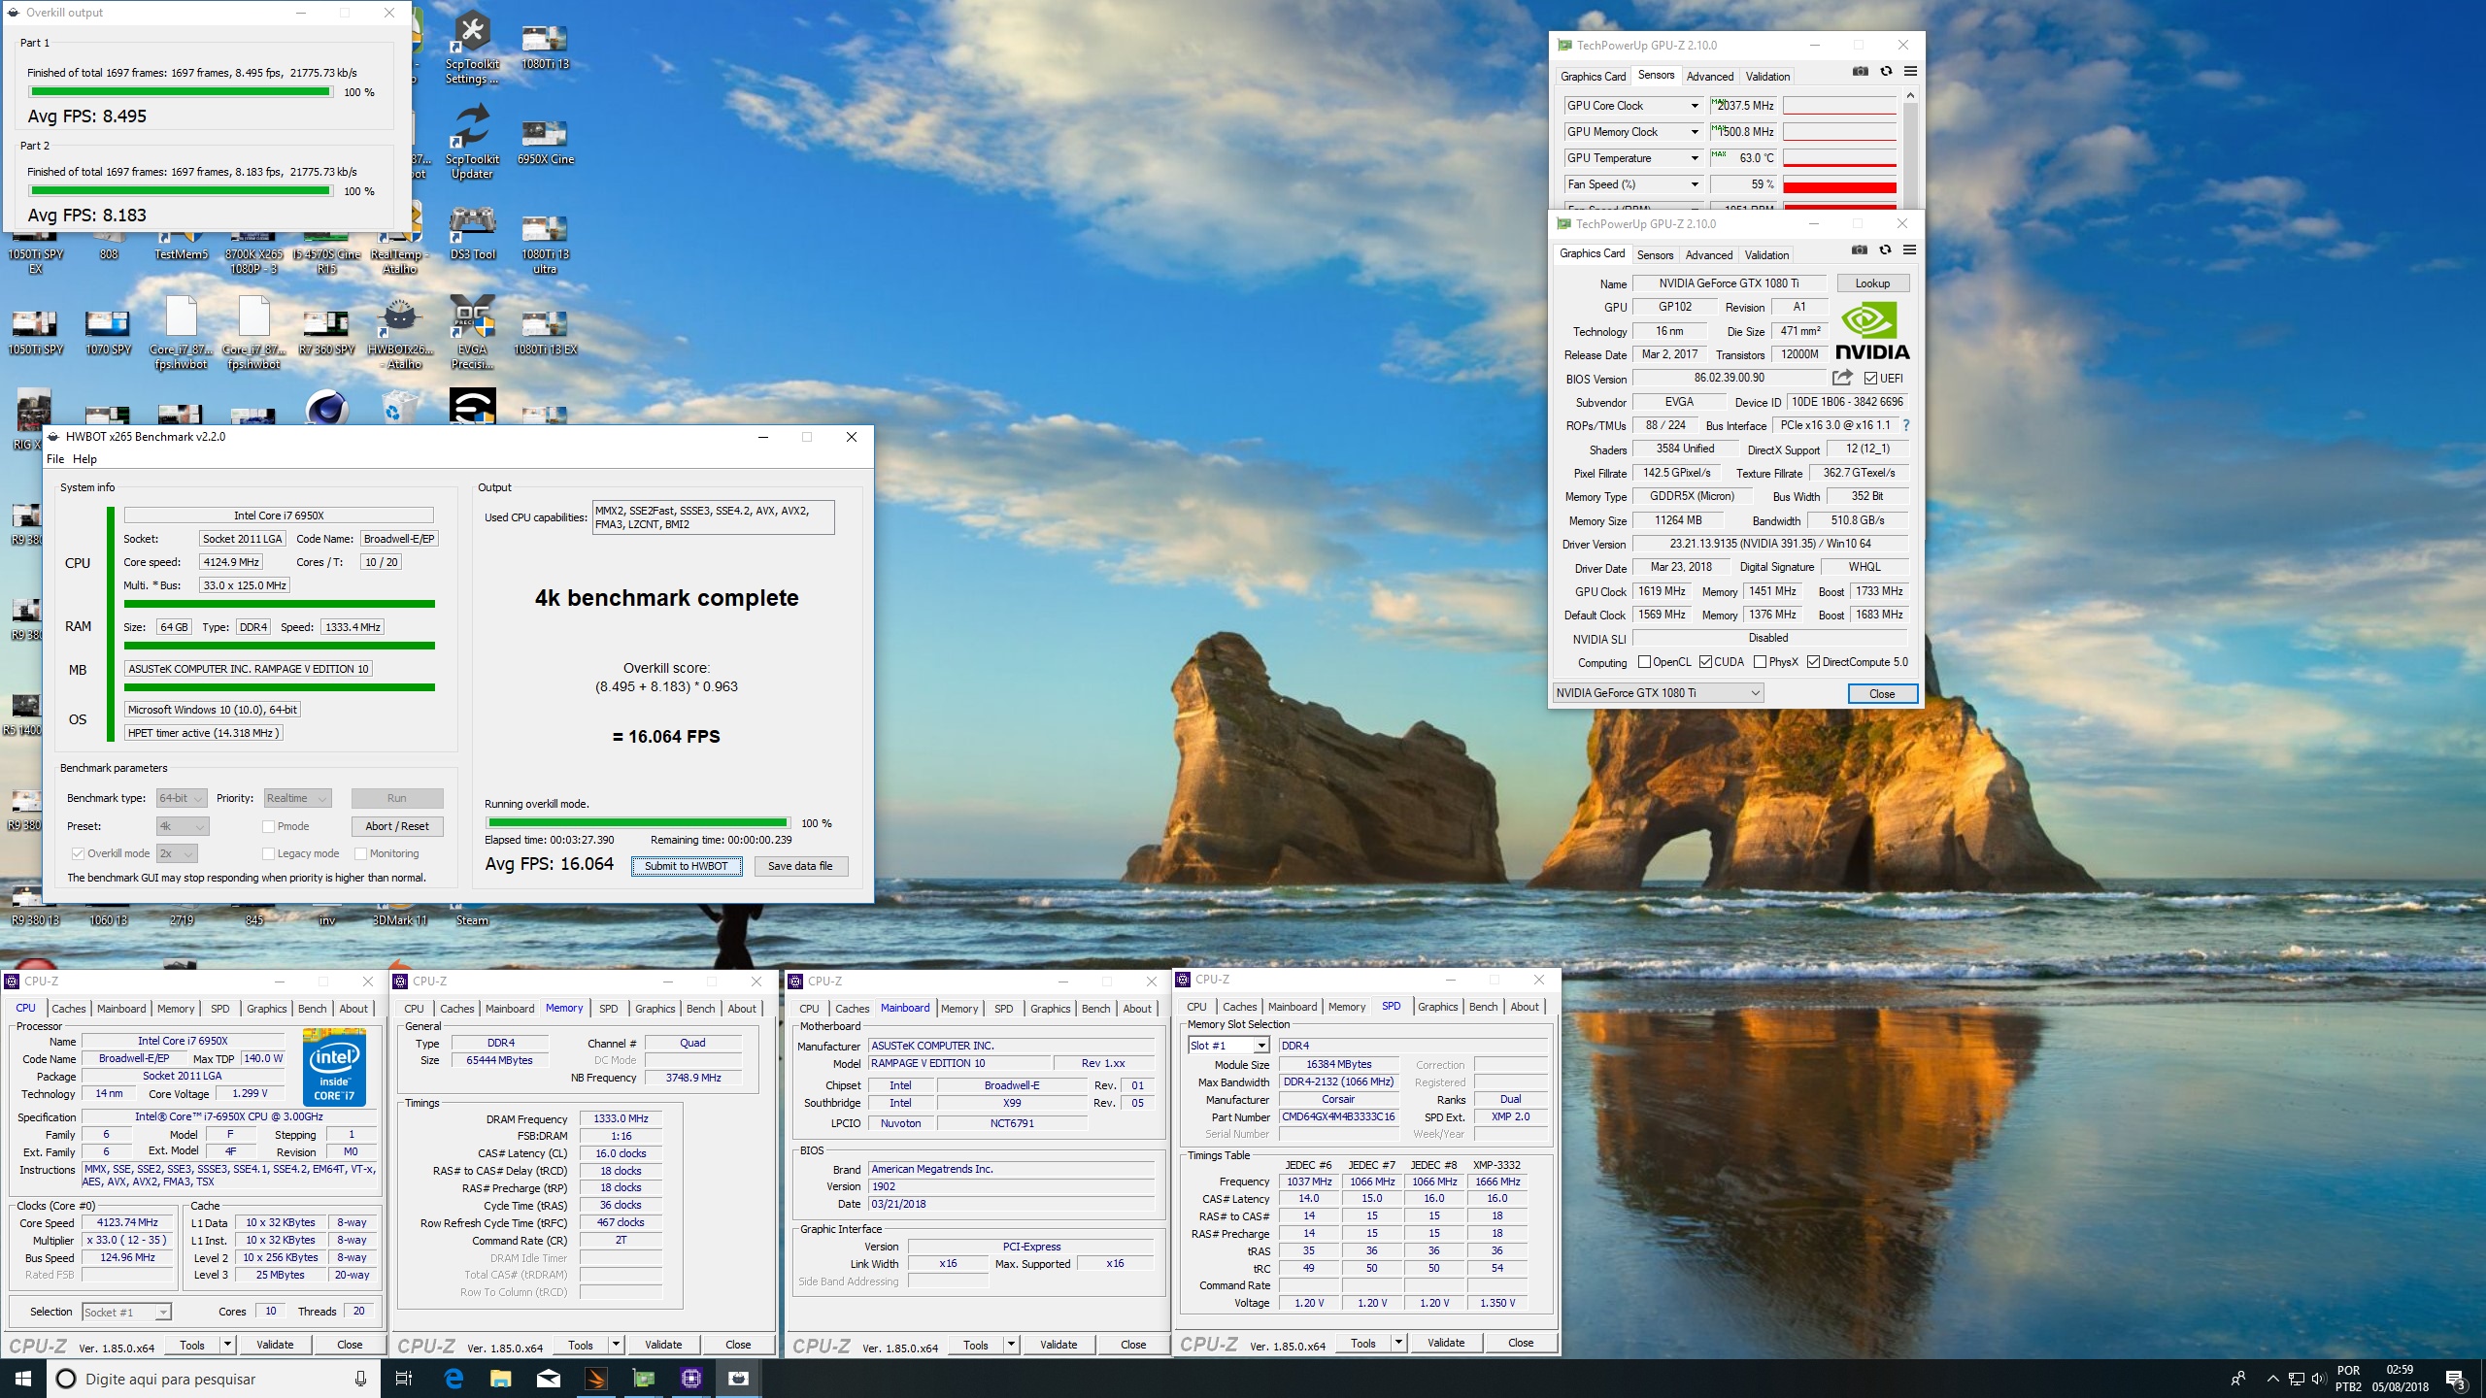Click Part 1 progress bar in Overkill output
This screenshot has width=2486, height=1398.
coord(180,92)
